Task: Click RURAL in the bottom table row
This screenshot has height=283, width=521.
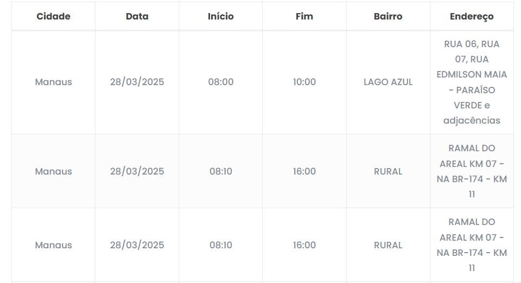Action: tap(388, 245)
